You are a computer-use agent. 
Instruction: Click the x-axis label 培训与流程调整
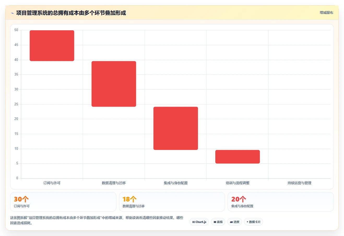tap(238, 183)
